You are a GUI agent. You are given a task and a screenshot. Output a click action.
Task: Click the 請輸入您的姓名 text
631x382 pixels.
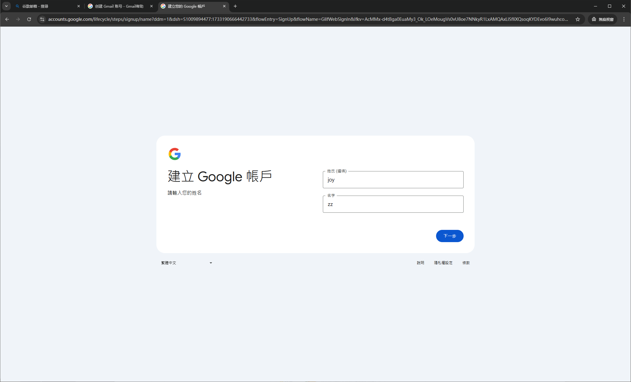[185, 193]
